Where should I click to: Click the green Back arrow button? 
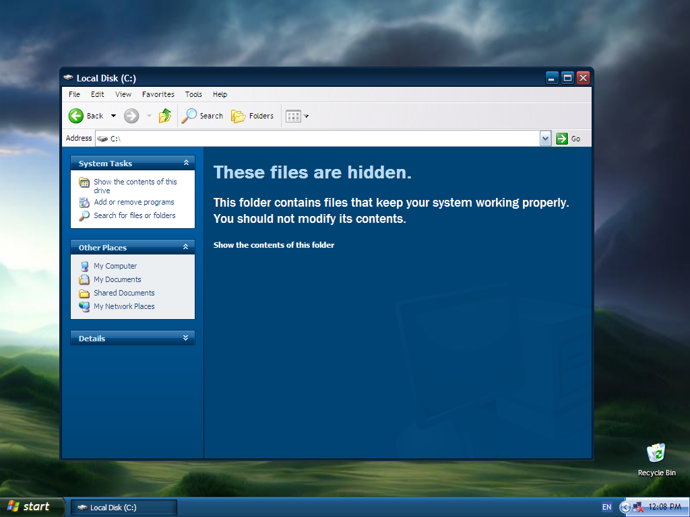75,116
